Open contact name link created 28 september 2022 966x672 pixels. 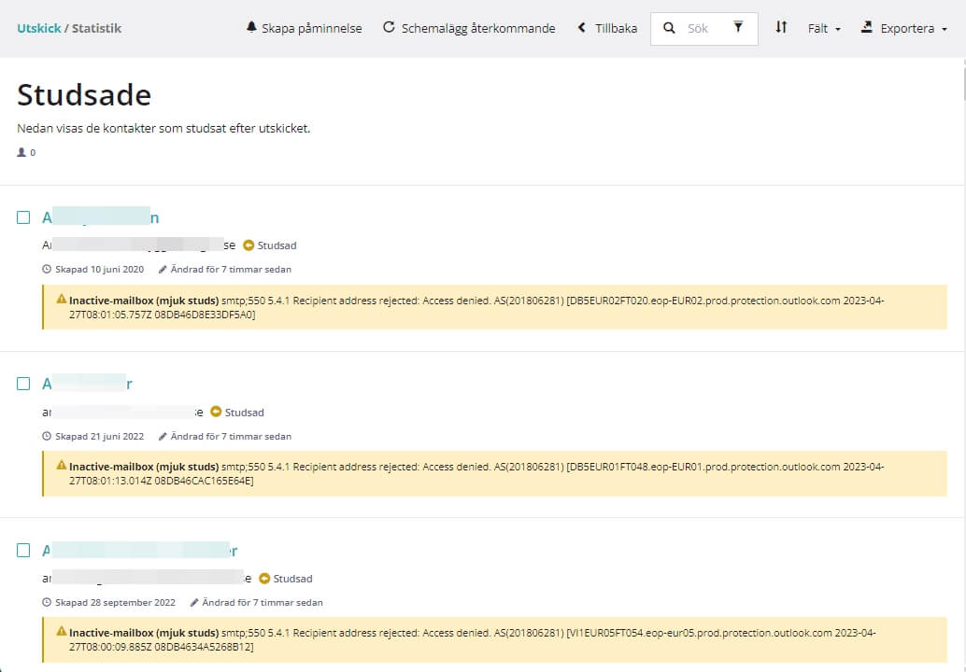pyautogui.click(x=140, y=550)
